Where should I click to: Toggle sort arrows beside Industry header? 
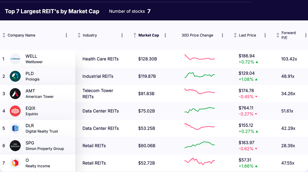[79, 35]
